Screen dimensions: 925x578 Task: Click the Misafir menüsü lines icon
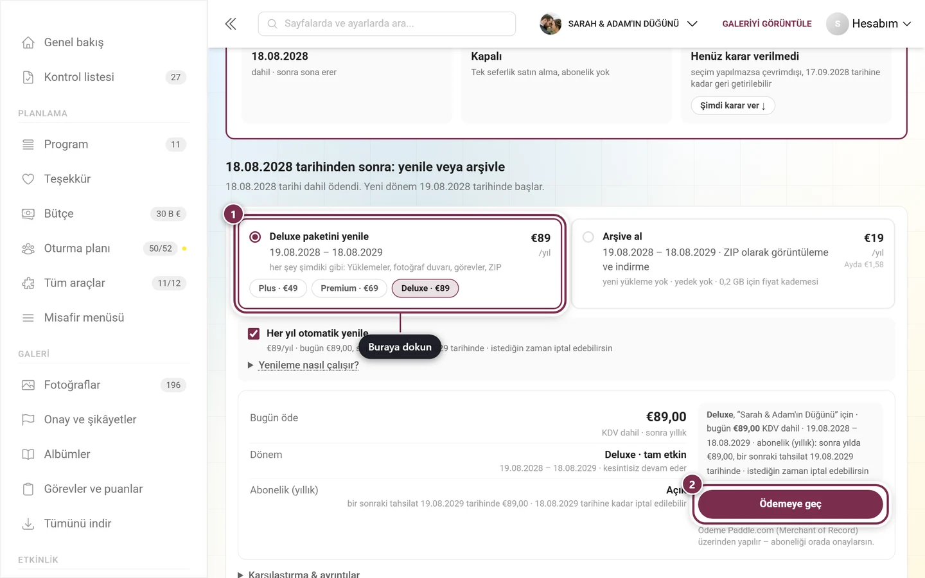[28, 318]
